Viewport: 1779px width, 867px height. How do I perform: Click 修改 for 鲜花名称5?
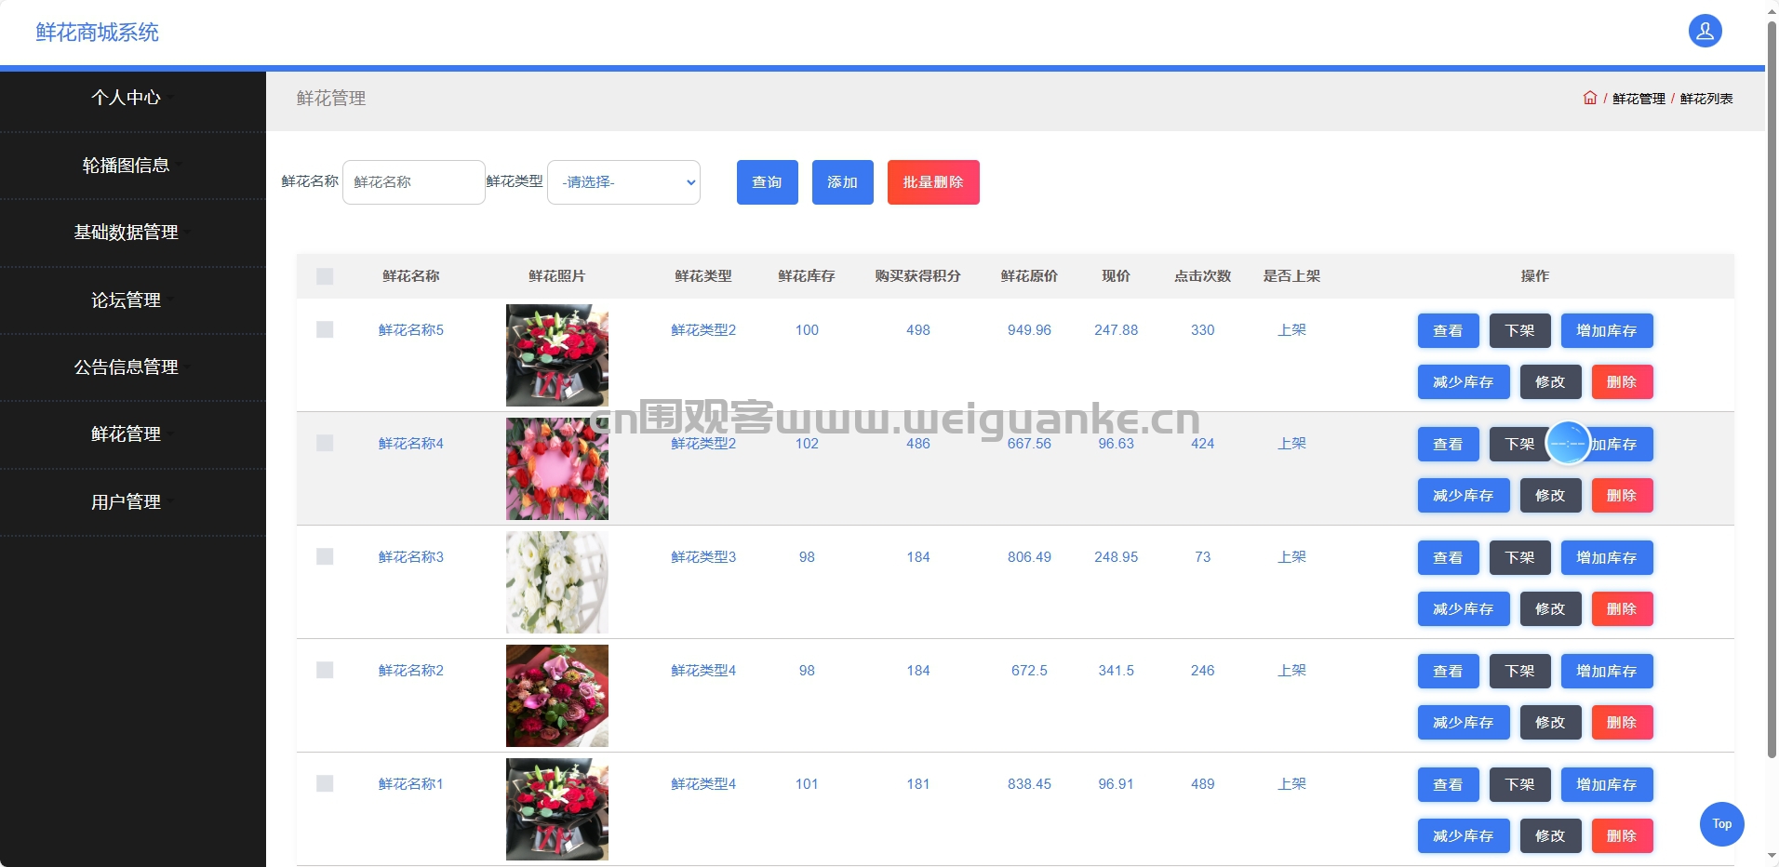(1550, 381)
